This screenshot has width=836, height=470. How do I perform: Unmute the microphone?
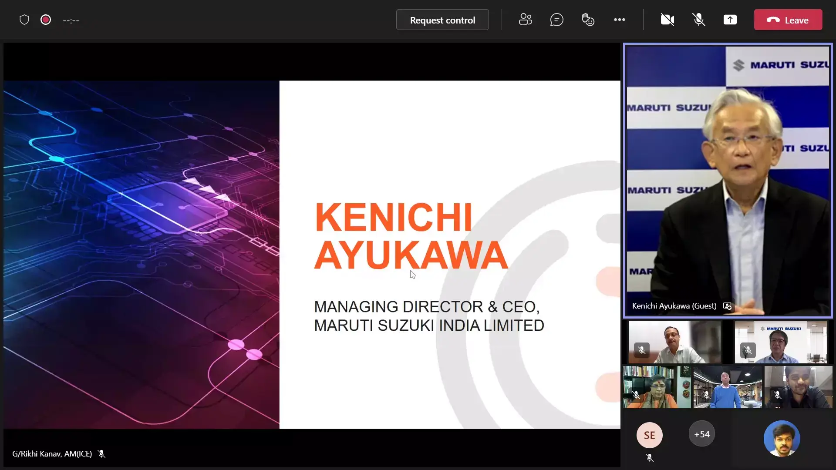699,20
